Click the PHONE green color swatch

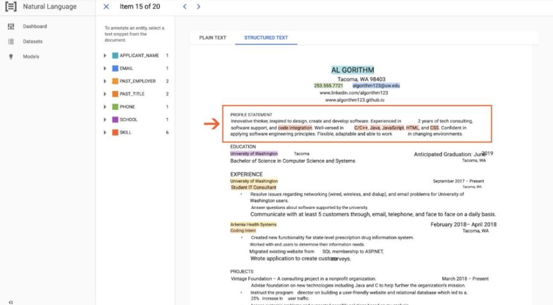115,107
